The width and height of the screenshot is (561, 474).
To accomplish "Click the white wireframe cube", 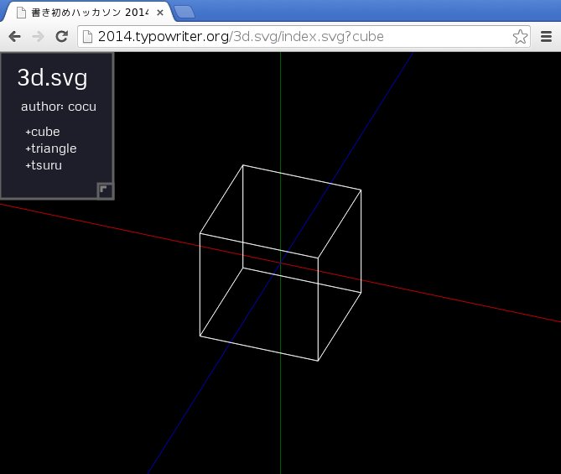I will point(280,263).
